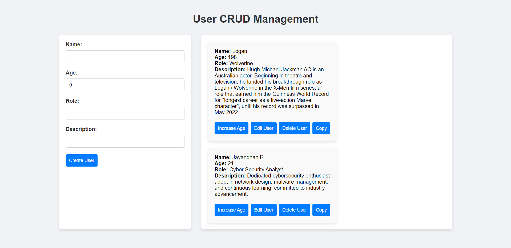Delete the Logan user
The height and width of the screenshot is (248, 511).
[x=294, y=128]
